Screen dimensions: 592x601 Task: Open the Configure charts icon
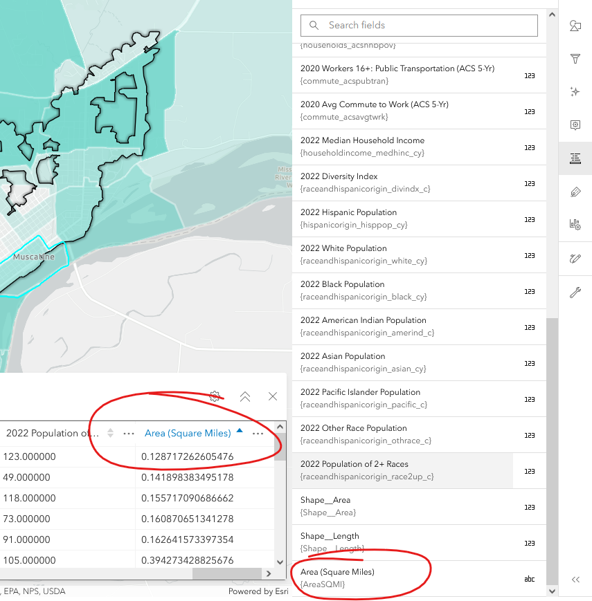(575, 224)
